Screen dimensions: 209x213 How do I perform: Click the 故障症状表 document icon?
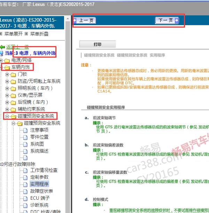(x=25, y=191)
